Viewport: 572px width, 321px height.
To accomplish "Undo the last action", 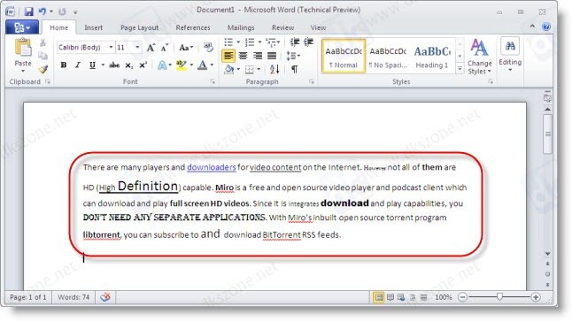I will (x=43, y=11).
